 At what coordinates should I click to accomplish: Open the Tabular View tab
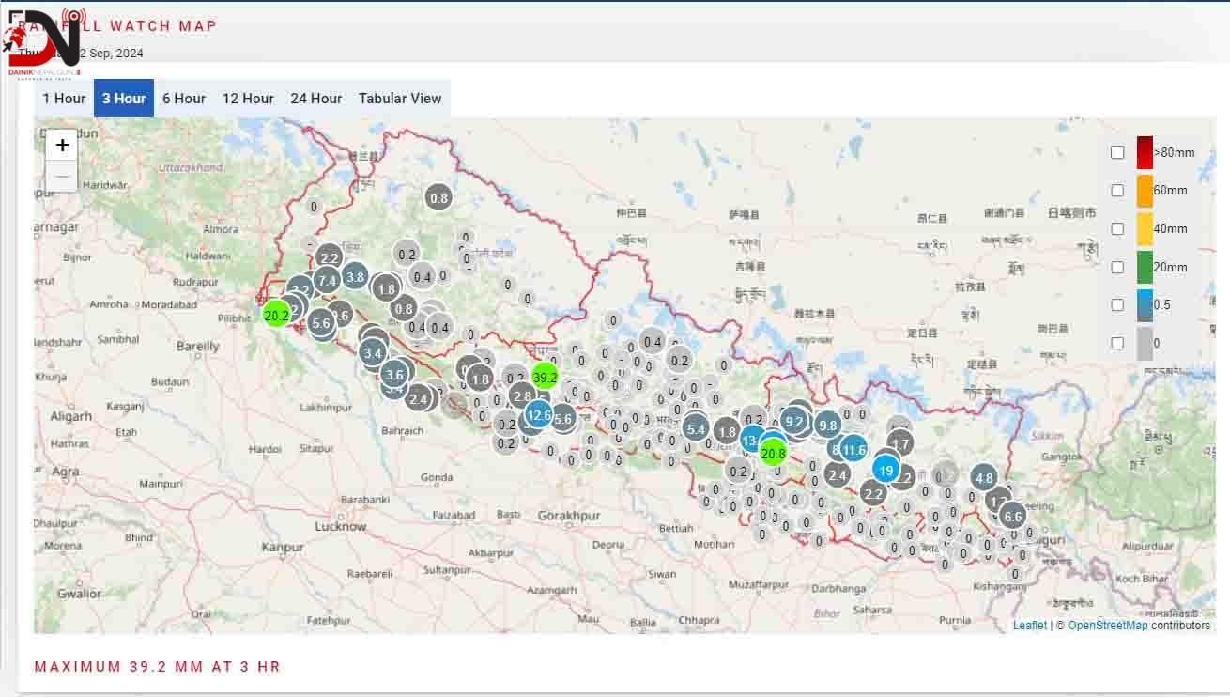tap(400, 98)
